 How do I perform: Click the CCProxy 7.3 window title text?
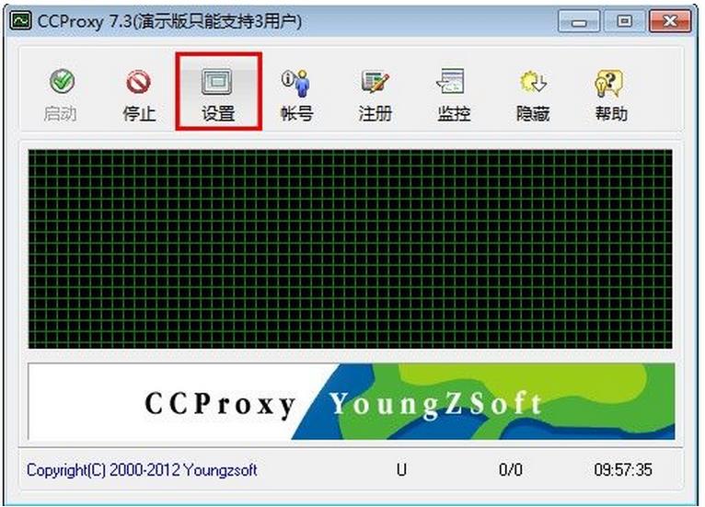[169, 21]
